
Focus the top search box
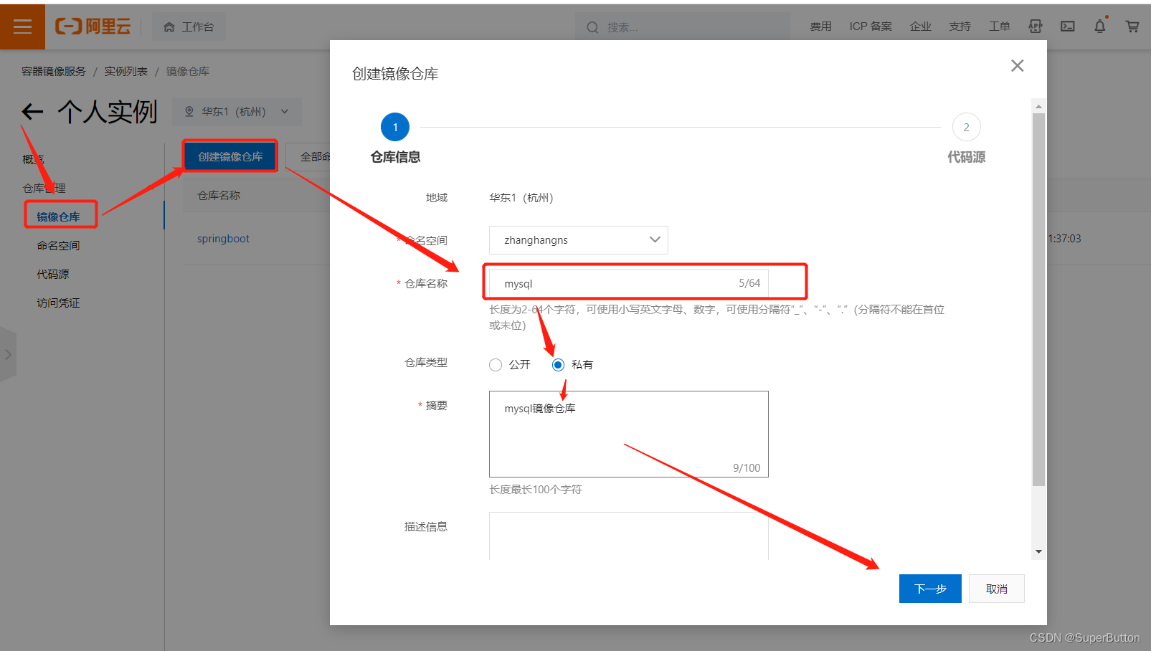[681, 27]
